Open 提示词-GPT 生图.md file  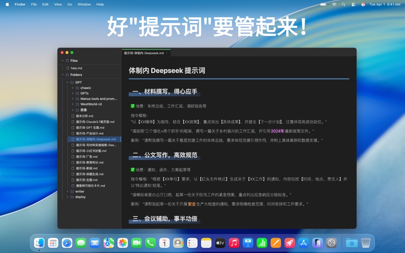(x=90, y=128)
